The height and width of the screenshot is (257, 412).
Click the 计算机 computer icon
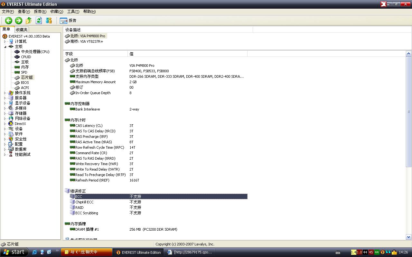11,41
